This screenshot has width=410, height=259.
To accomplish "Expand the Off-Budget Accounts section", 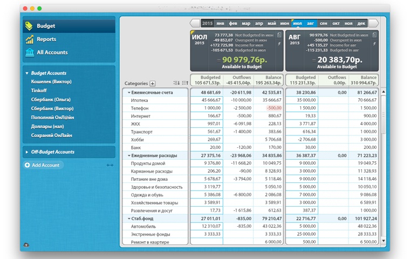I will [x=27, y=152].
